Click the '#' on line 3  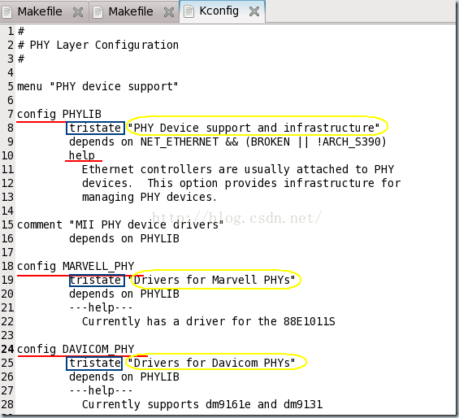pos(21,59)
